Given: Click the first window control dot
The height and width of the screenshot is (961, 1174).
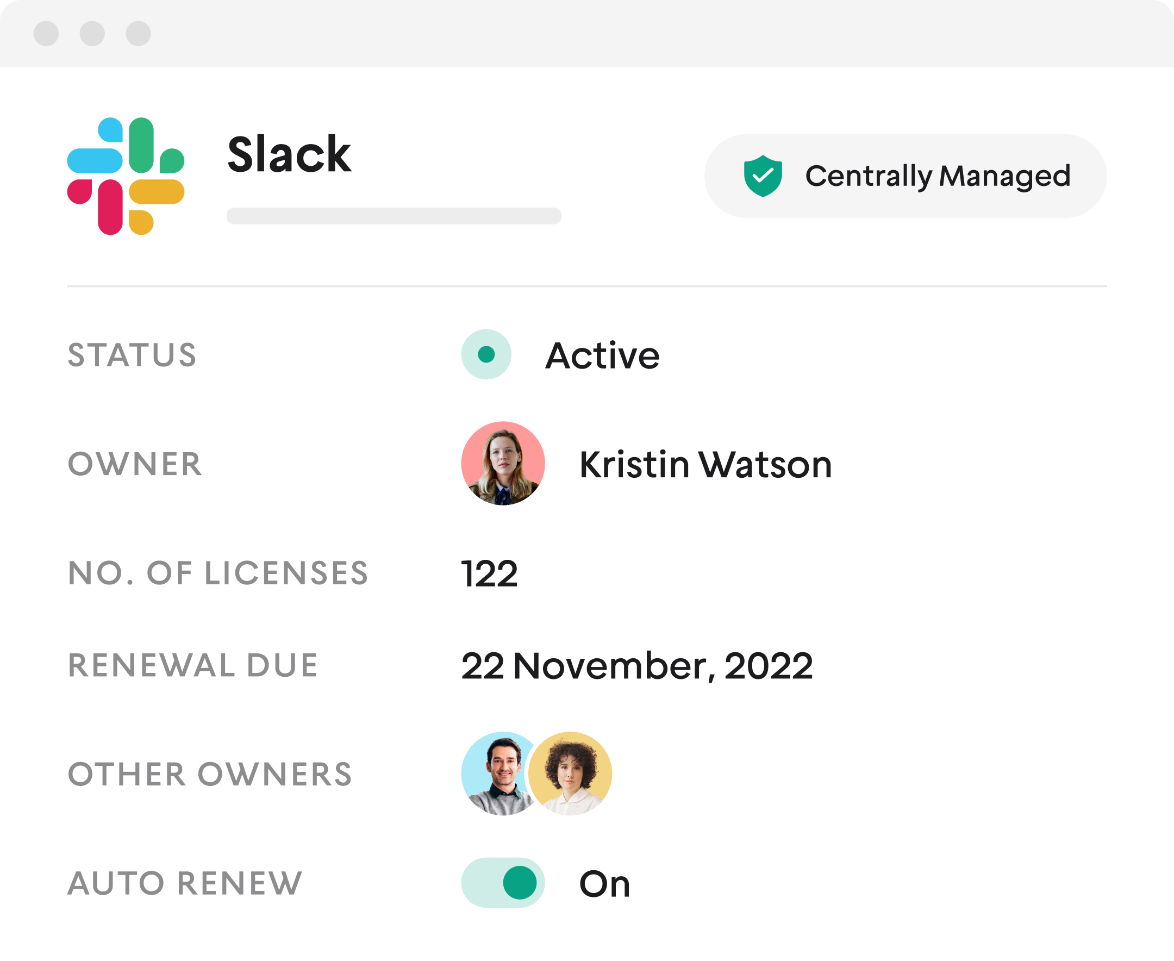Looking at the screenshot, I should click(46, 34).
